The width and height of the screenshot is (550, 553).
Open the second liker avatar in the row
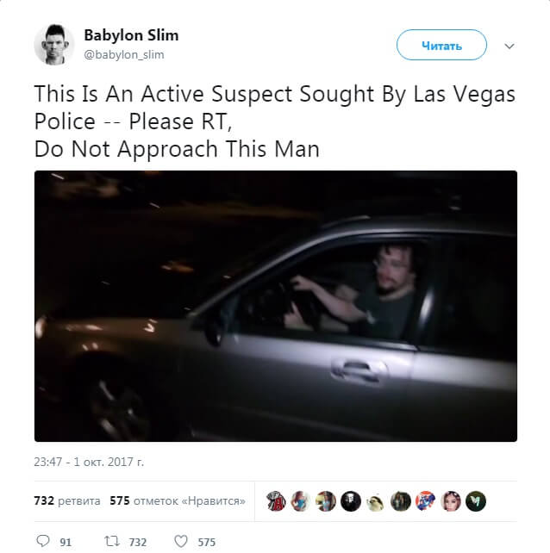[x=300, y=500]
